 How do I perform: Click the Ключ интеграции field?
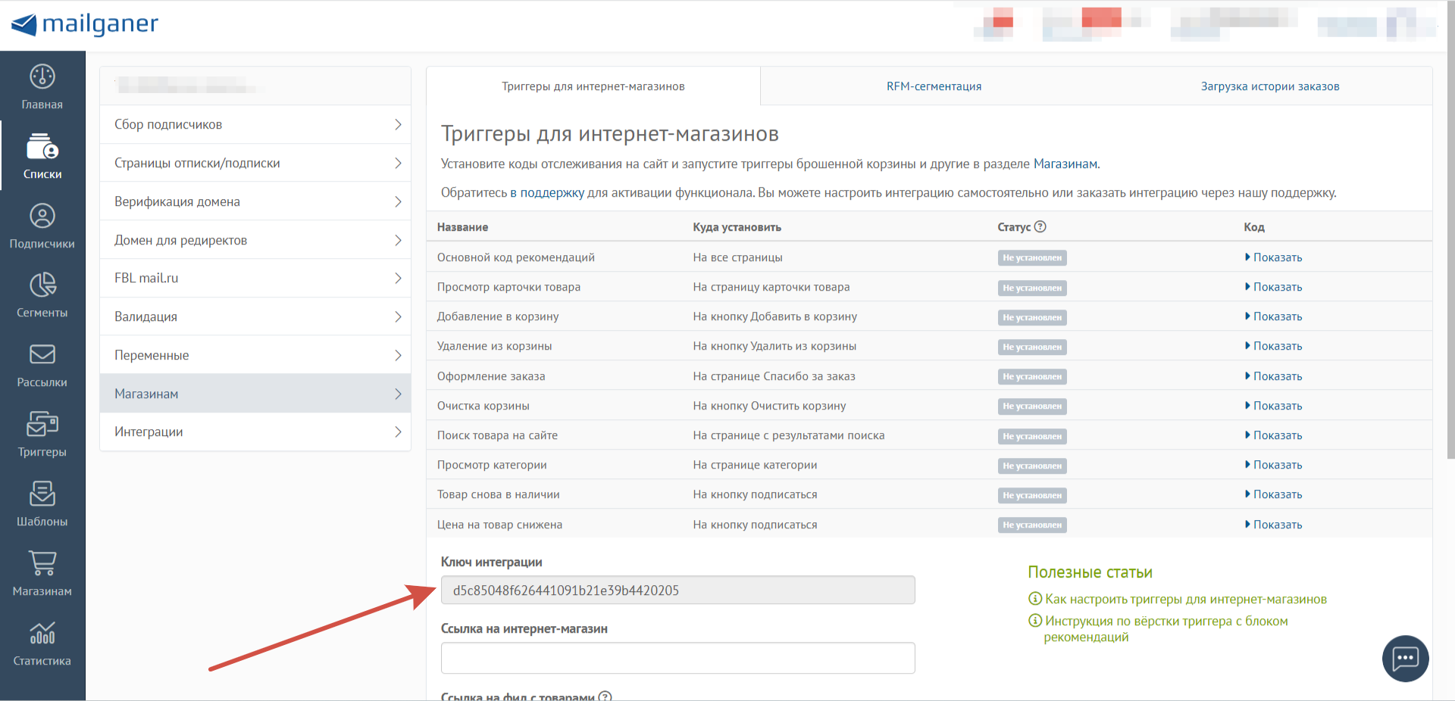[x=678, y=590]
